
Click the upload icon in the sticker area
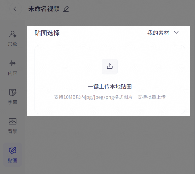(110, 67)
